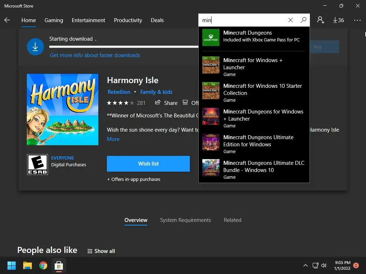Open the Entertainment tab
The image size is (366, 274).
pos(89,20)
